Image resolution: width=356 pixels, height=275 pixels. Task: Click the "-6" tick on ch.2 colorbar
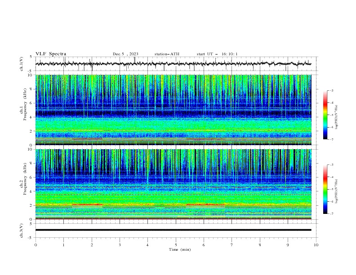332,201
